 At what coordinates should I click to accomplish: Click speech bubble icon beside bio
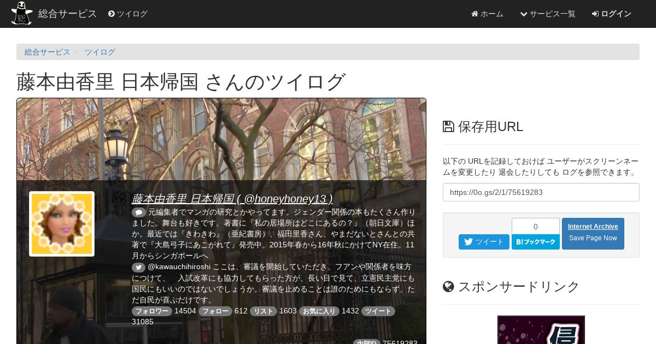coord(139,212)
